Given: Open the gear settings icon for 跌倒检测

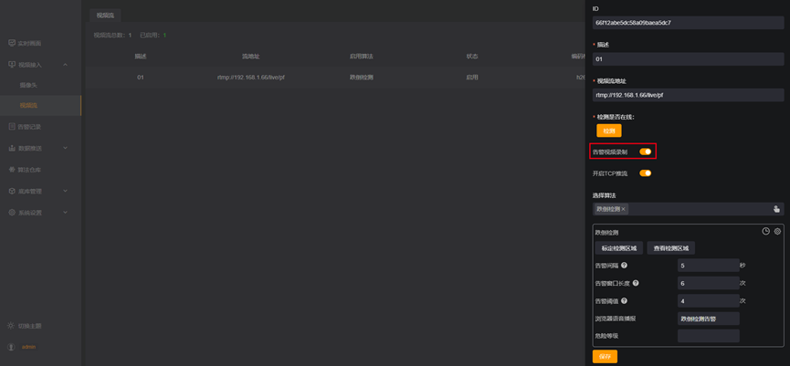Looking at the screenshot, I should coord(777,232).
